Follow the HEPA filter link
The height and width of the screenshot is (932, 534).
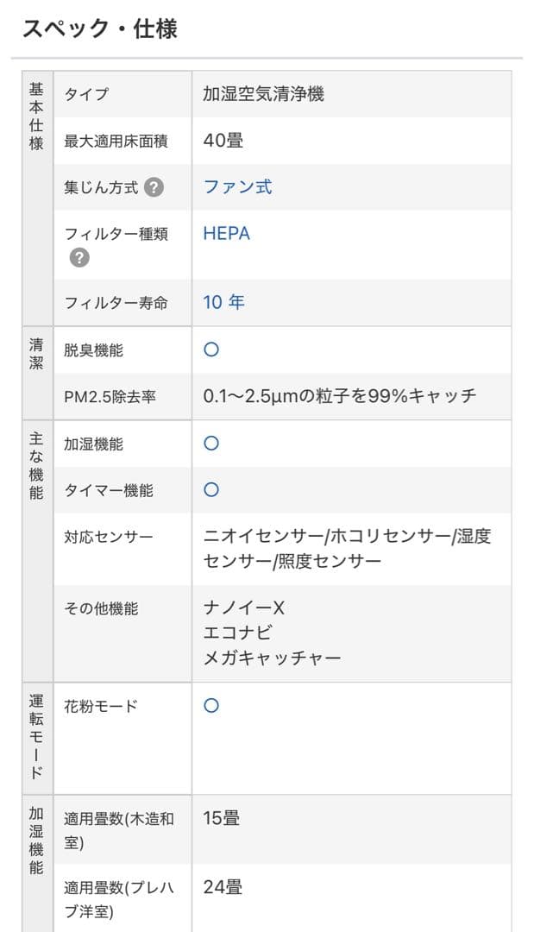click(226, 233)
